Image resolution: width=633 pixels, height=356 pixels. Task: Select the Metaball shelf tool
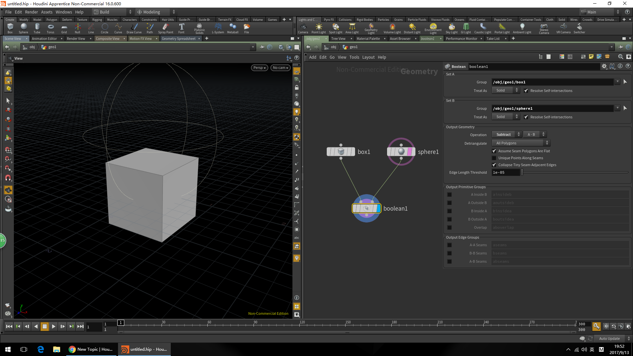click(x=233, y=28)
